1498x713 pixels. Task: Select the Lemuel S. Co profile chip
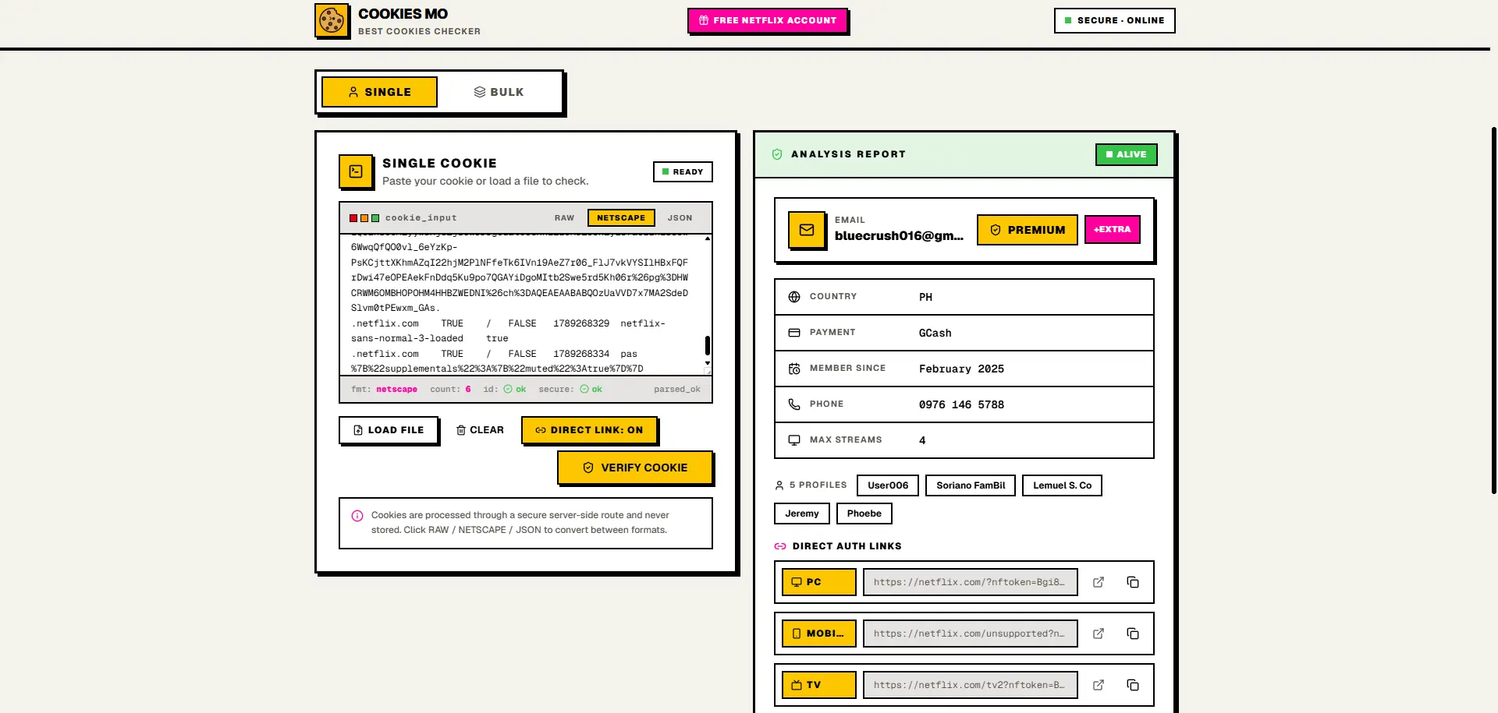[1062, 485]
